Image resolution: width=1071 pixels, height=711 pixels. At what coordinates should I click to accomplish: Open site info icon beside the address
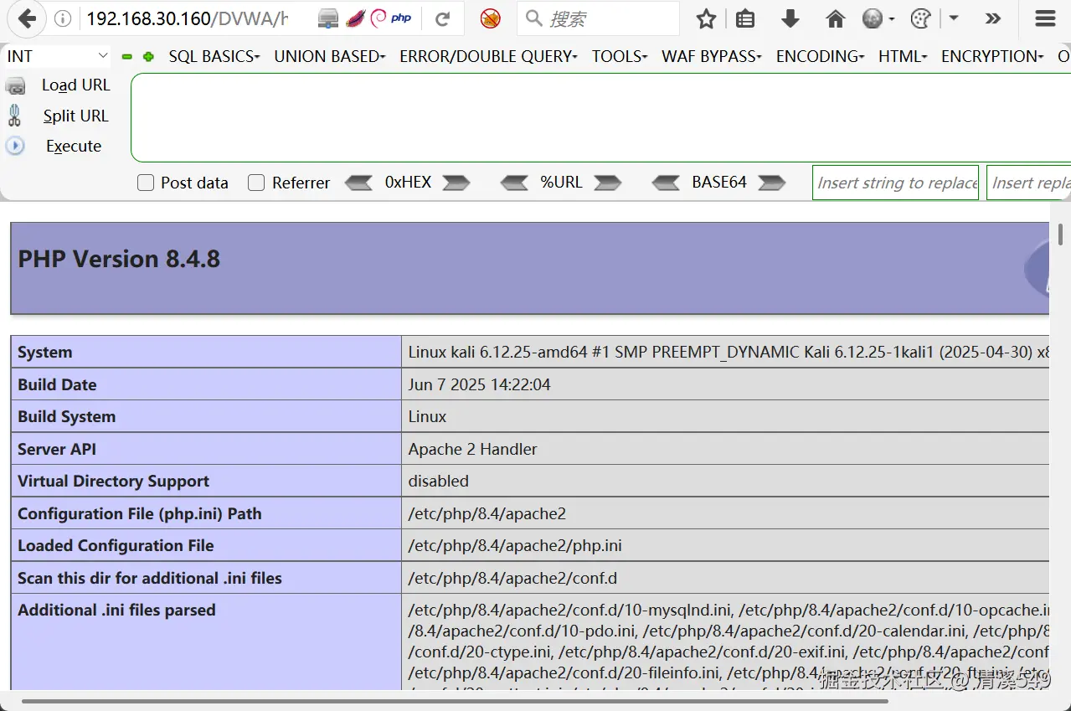[x=64, y=18]
